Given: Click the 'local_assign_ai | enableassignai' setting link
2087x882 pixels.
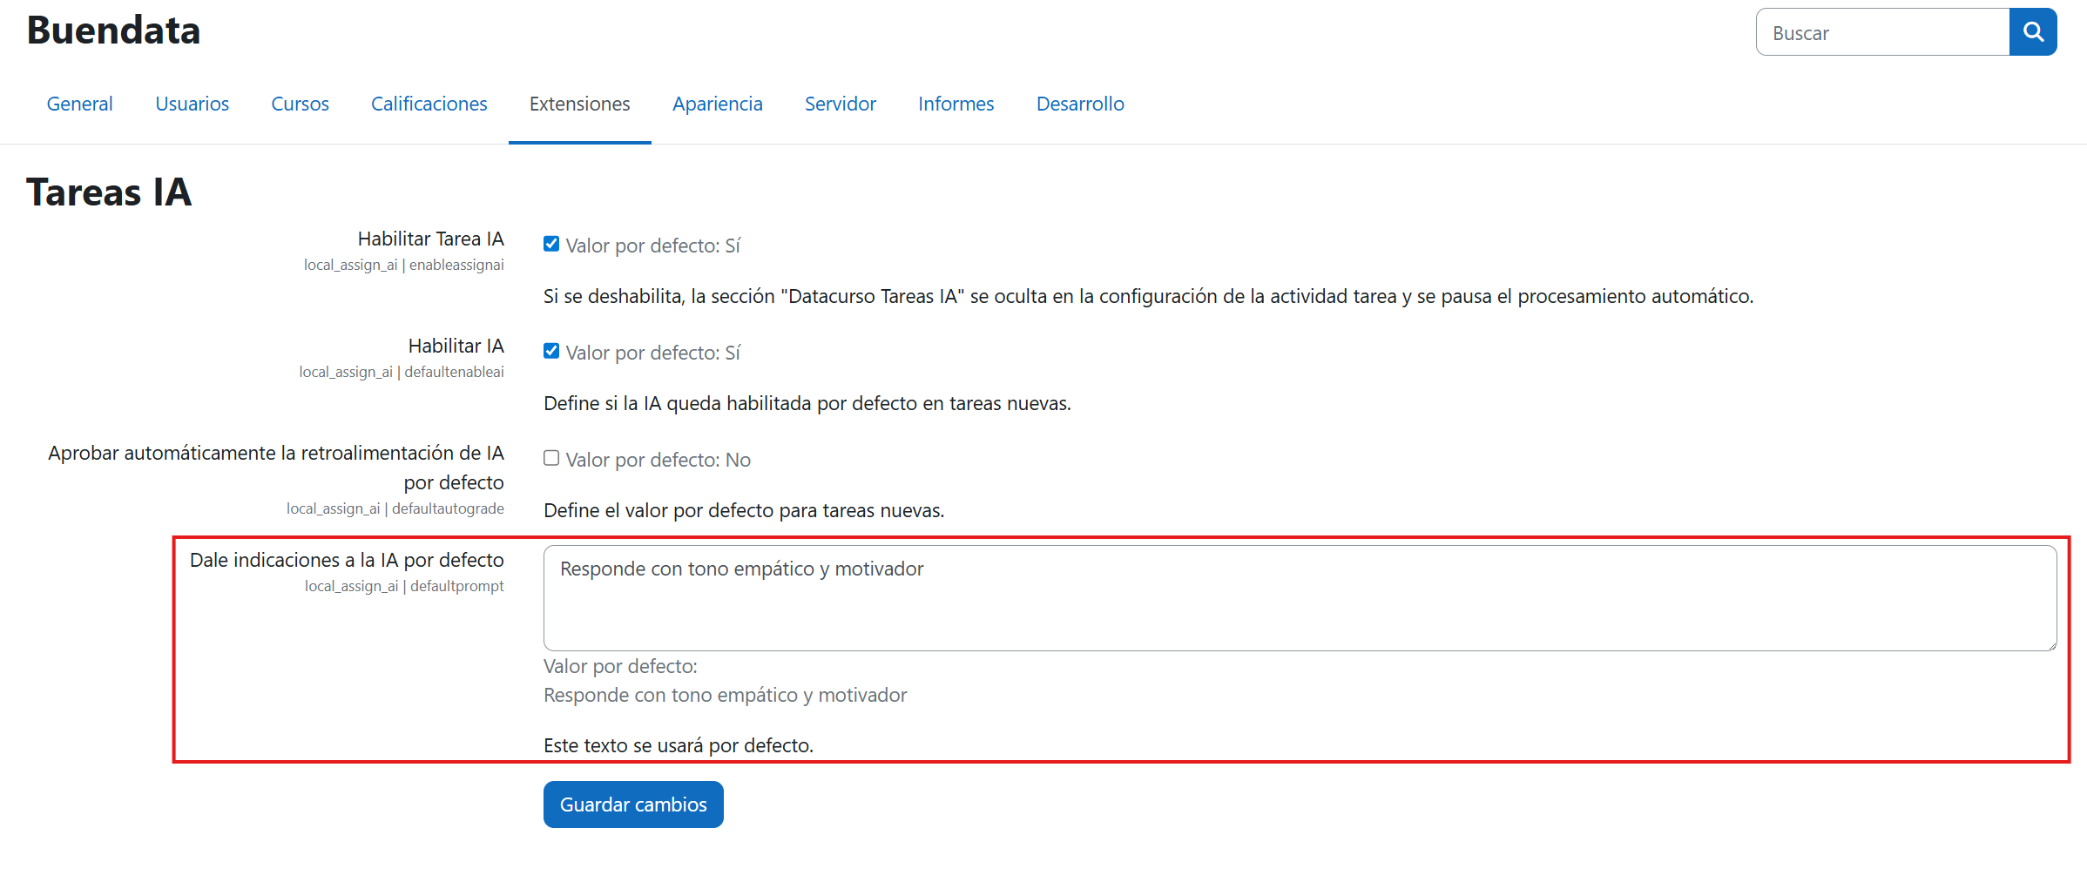Looking at the screenshot, I should pos(404,265).
